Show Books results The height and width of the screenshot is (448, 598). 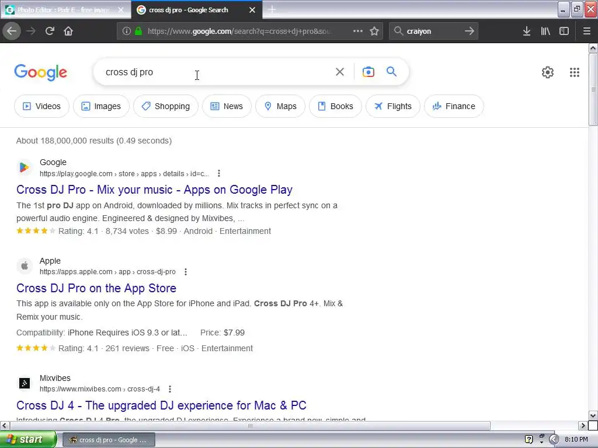pos(335,106)
